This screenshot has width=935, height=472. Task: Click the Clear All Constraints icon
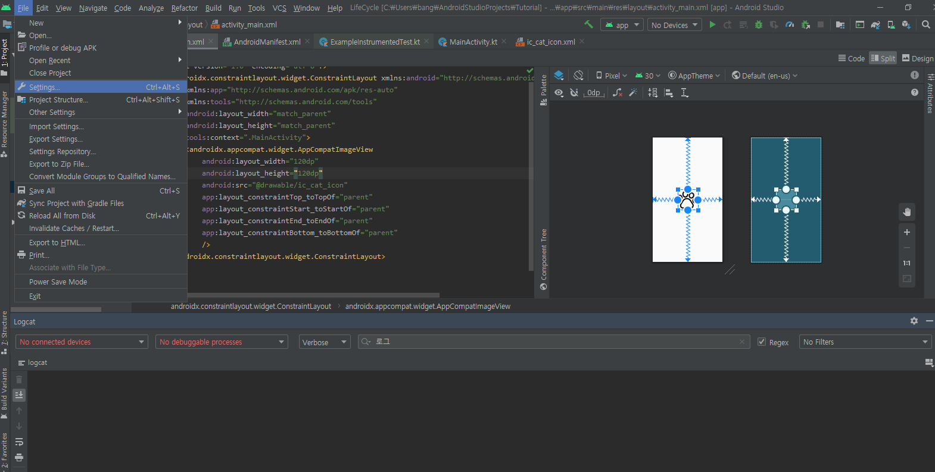tap(618, 92)
